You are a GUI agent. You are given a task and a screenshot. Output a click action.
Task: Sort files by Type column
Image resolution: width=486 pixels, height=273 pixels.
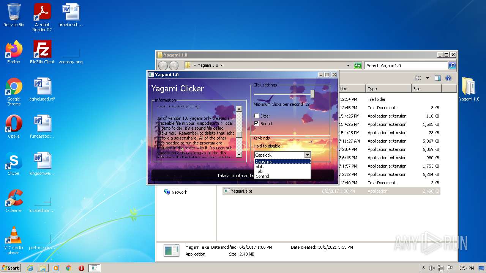coord(388,89)
